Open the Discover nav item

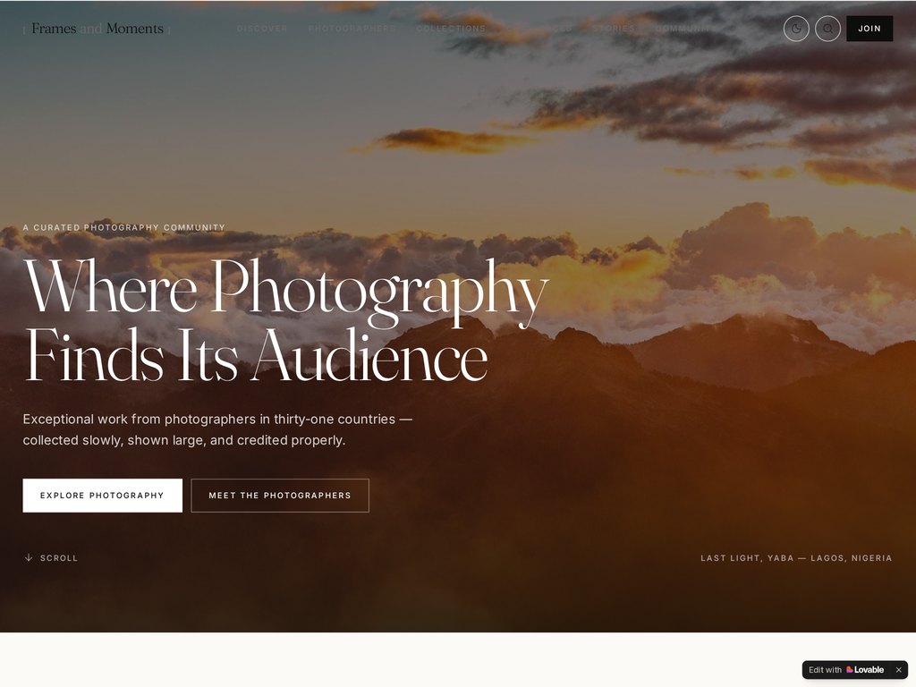click(262, 29)
